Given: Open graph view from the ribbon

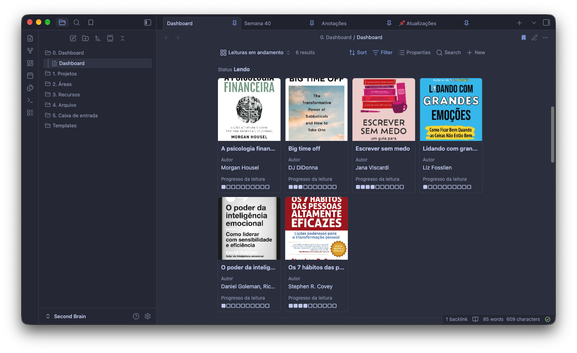Looking at the screenshot, I should tap(30, 51).
